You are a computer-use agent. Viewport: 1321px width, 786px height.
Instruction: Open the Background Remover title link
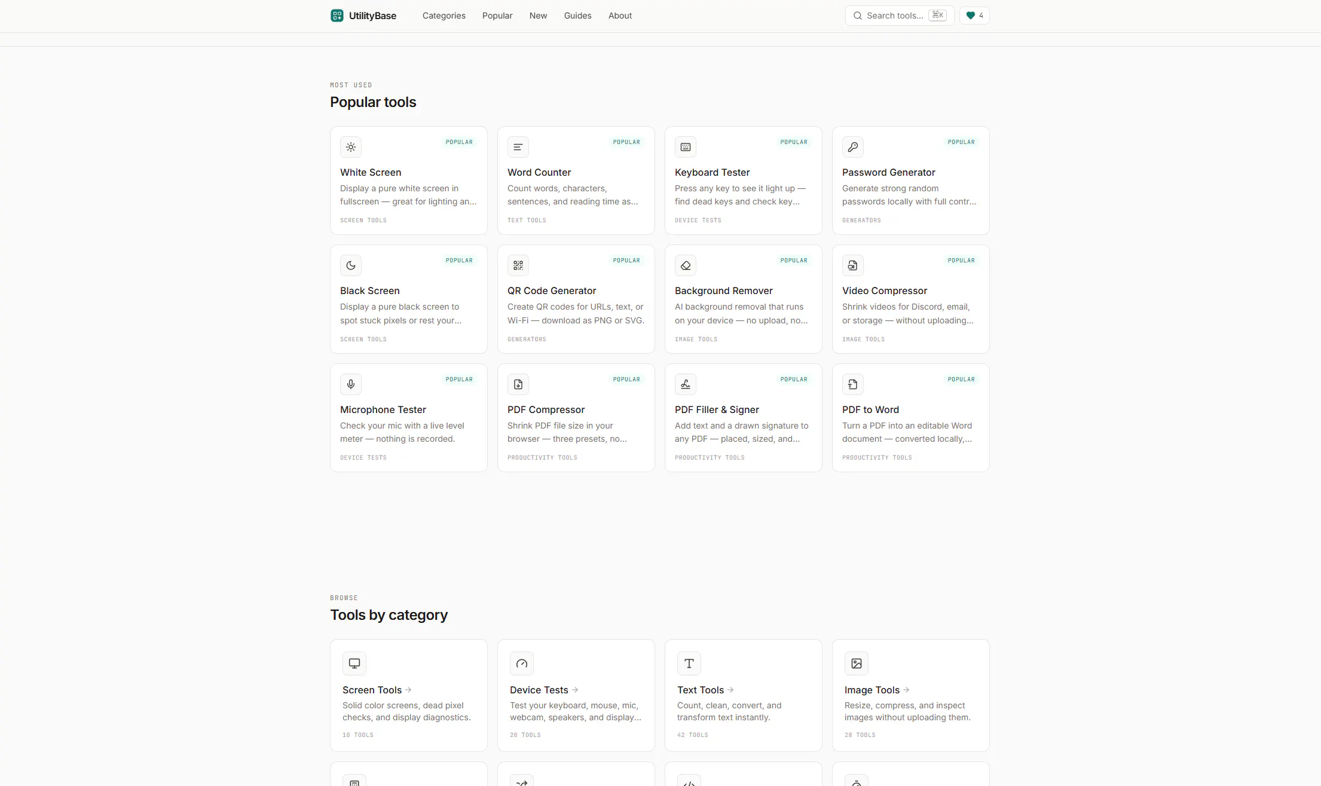(x=723, y=290)
